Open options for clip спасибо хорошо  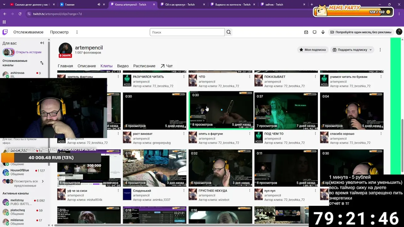(x=381, y=134)
